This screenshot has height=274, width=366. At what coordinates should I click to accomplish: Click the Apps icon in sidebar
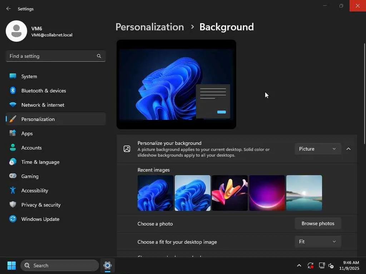[13, 133]
